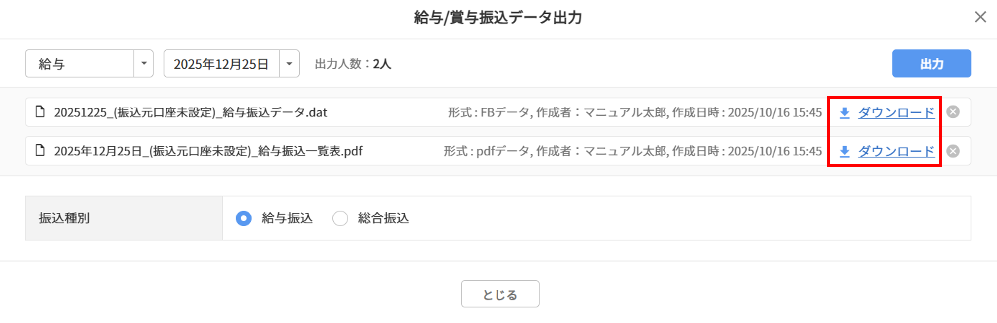Click the 20251225 給与振込データ.dat filename
Viewport: 997px width, 323px height.
pyautogui.click(x=190, y=112)
